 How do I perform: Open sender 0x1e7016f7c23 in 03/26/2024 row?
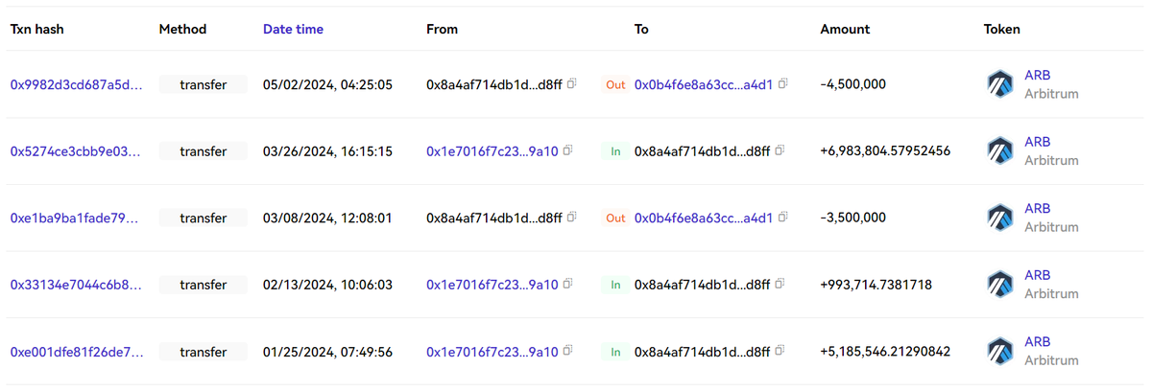[x=492, y=151]
